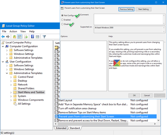
Task: Click the Forward arrow toolbar icon
Action: [8, 37]
